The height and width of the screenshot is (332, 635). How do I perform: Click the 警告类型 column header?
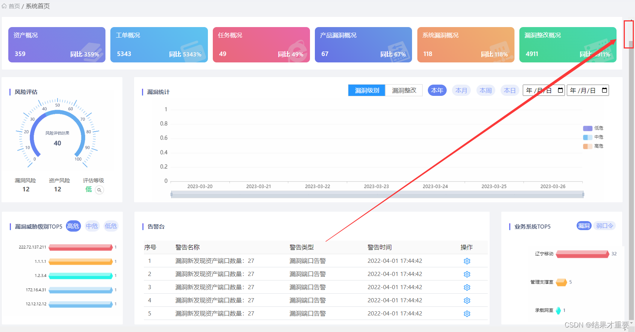[x=302, y=247]
